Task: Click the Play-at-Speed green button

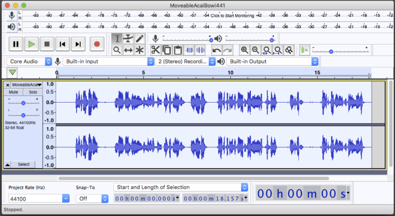Action: [304, 50]
